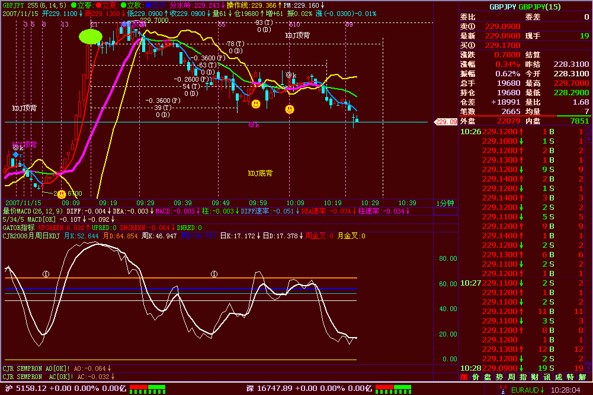Click the 10:28:04 clock in status bar
Image resolution: width=593 pixels, height=395 pixels.
pyautogui.click(x=565, y=390)
